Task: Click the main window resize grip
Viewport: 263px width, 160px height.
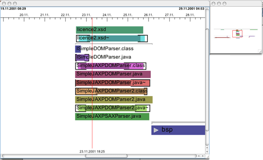Action: 207,156
